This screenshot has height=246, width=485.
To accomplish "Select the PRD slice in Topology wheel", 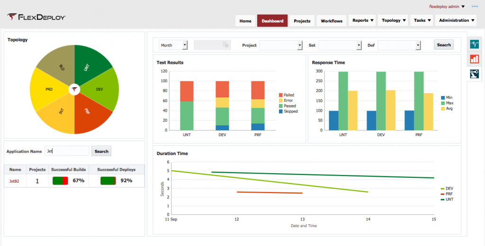I will [x=49, y=89].
